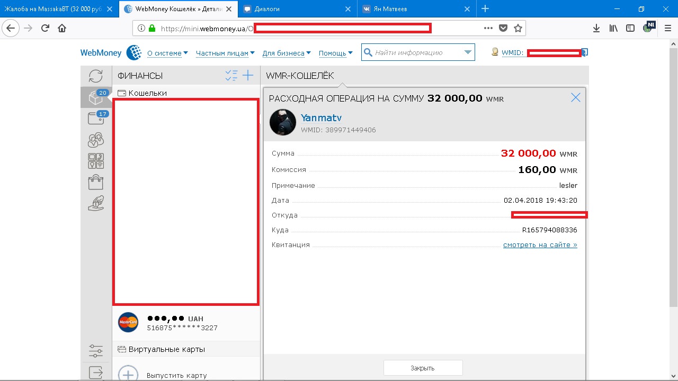Open the contacts icon in the sidebar
678x381 pixels.
[96, 140]
